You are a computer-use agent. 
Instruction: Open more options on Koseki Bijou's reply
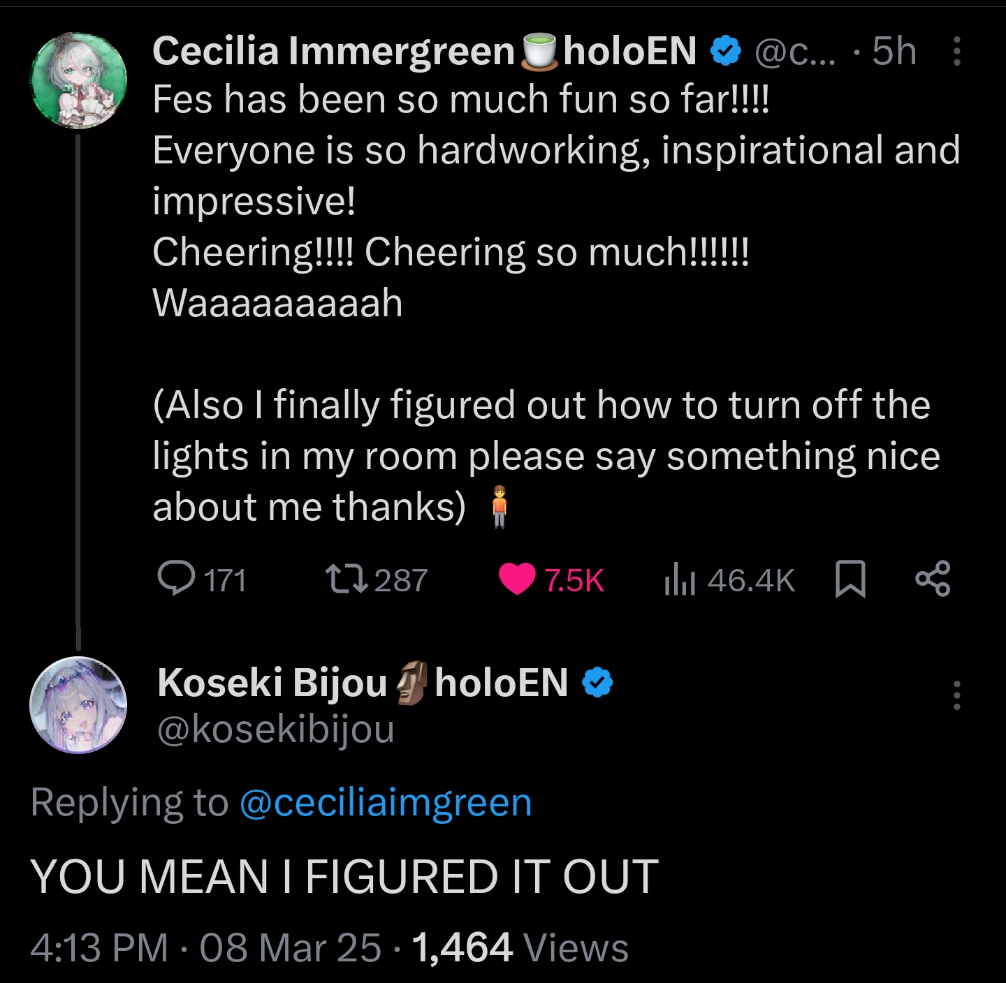pyautogui.click(x=956, y=695)
